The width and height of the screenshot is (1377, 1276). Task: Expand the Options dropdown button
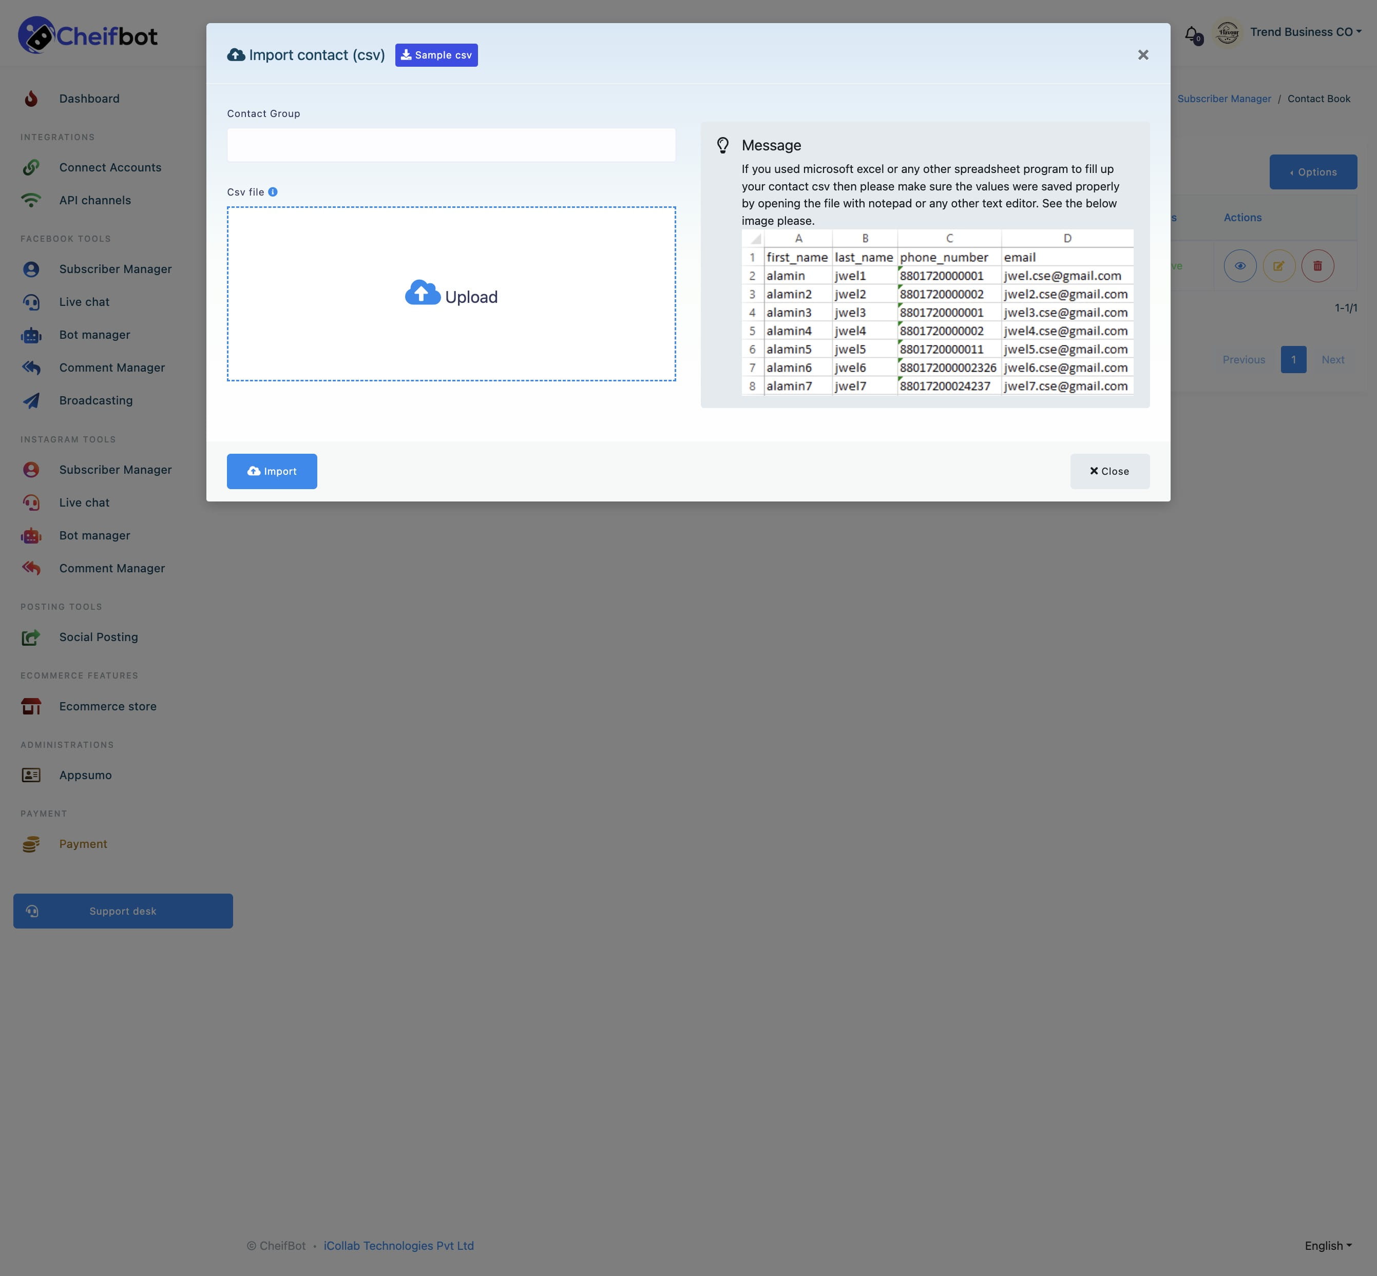click(1312, 172)
